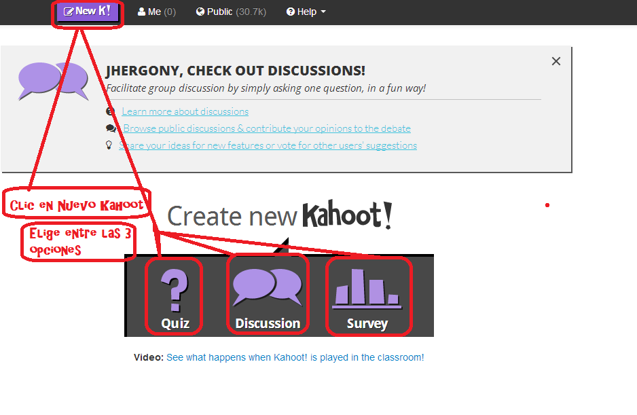Open Browse public discussions link
637x415 pixels.
tap(267, 128)
